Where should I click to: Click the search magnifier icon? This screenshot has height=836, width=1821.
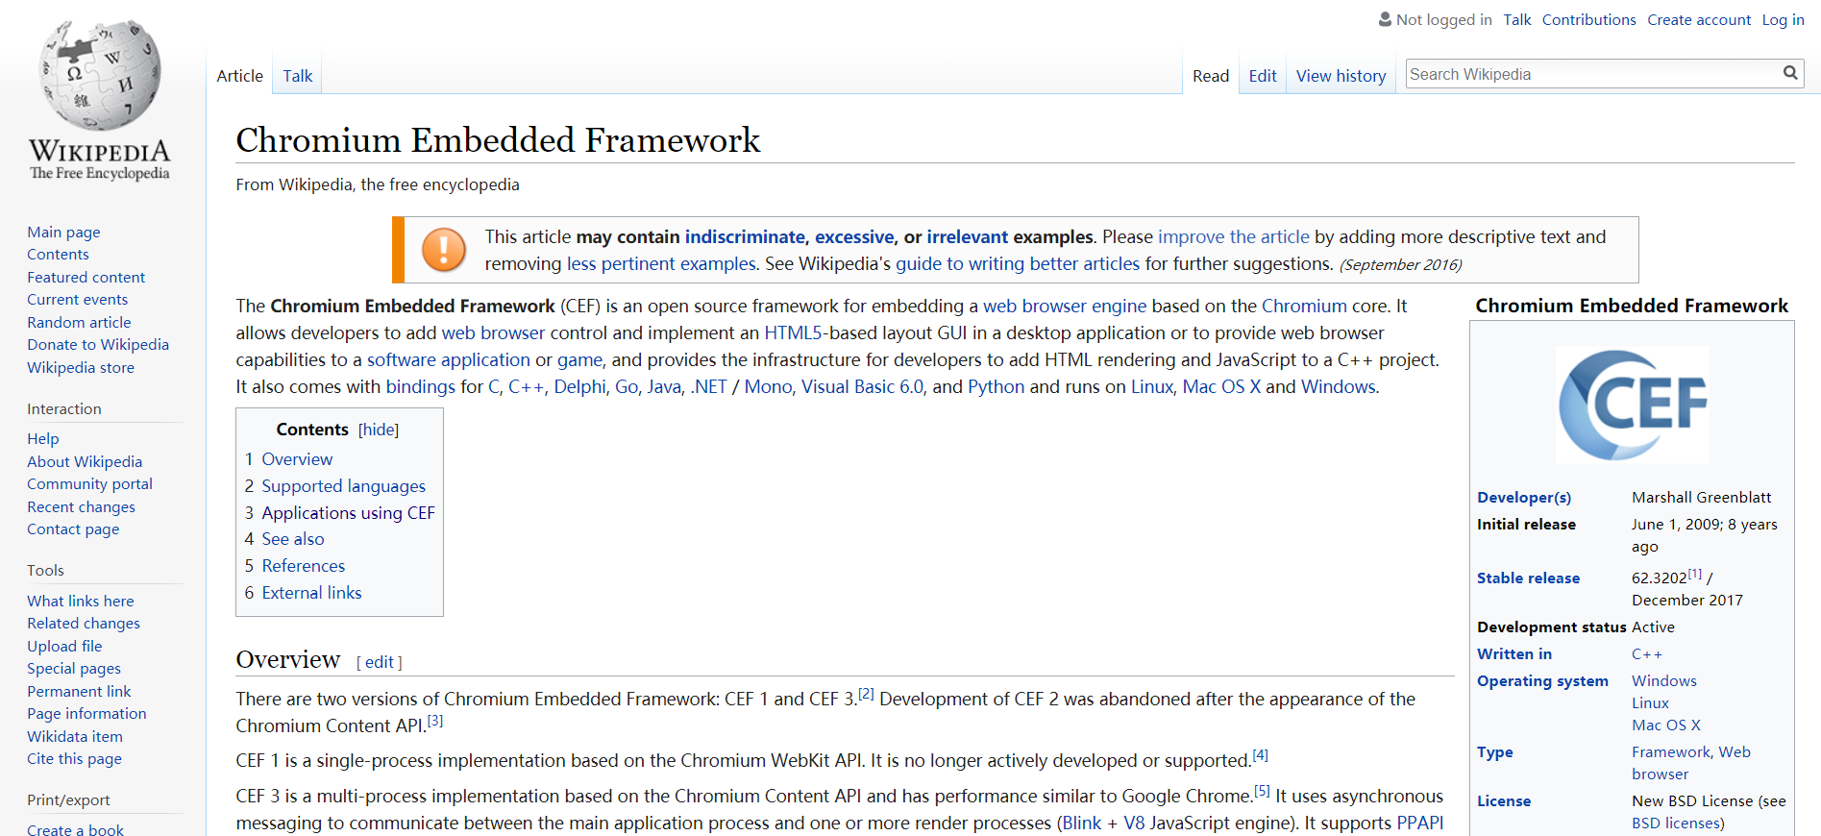[1789, 73]
